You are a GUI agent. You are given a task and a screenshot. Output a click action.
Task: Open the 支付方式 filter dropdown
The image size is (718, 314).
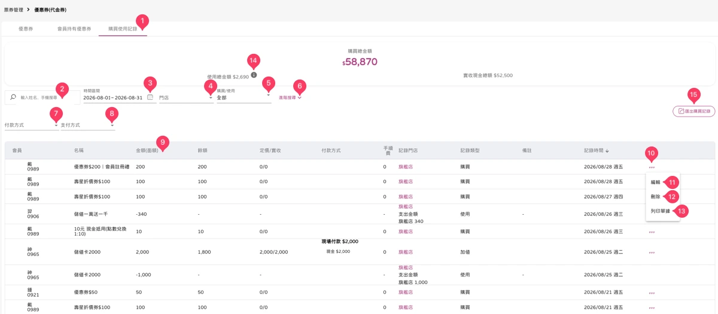point(88,125)
